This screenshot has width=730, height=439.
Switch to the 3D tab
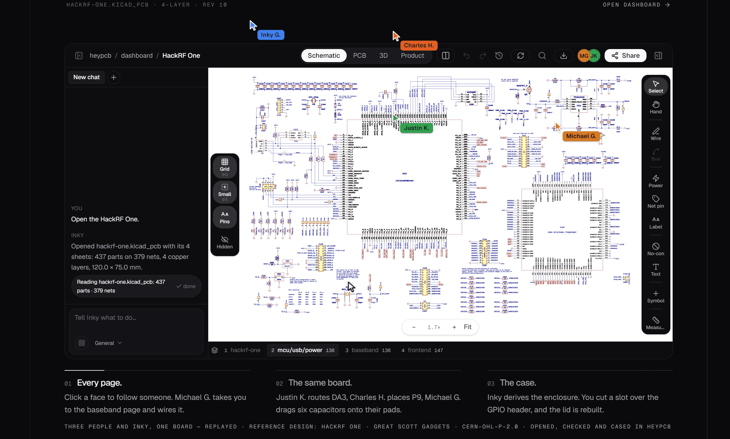pos(383,56)
